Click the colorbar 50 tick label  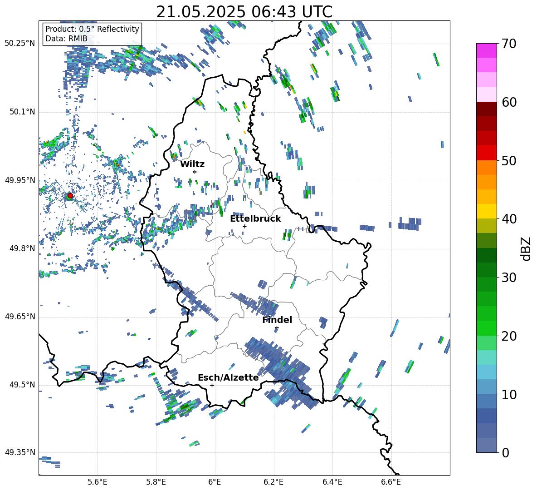click(509, 160)
